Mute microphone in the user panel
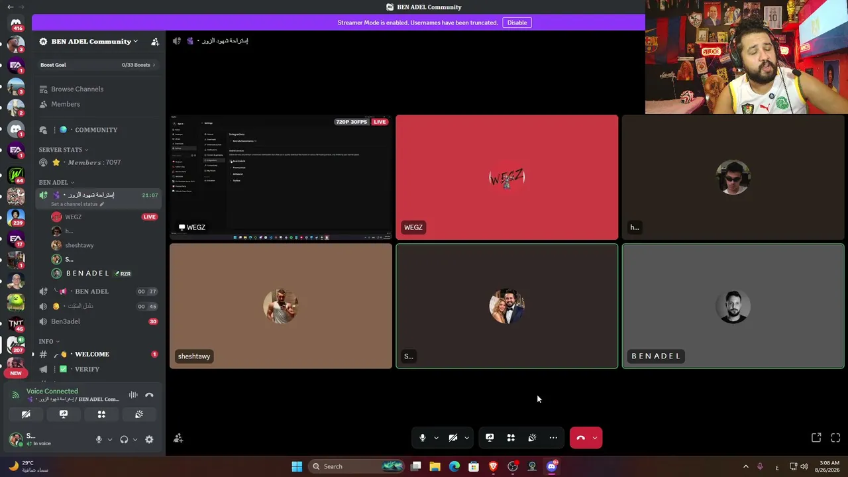The image size is (848, 477). (x=99, y=439)
